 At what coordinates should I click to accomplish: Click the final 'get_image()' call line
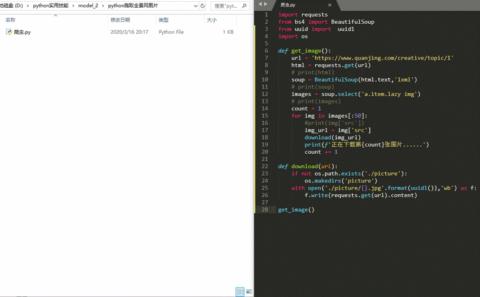click(x=296, y=210)
